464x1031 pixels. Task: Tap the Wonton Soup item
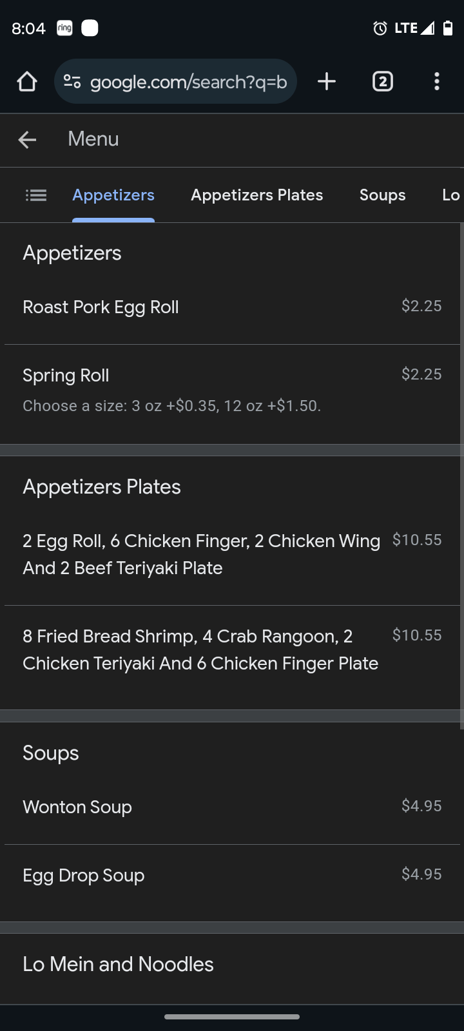point(77,807)
